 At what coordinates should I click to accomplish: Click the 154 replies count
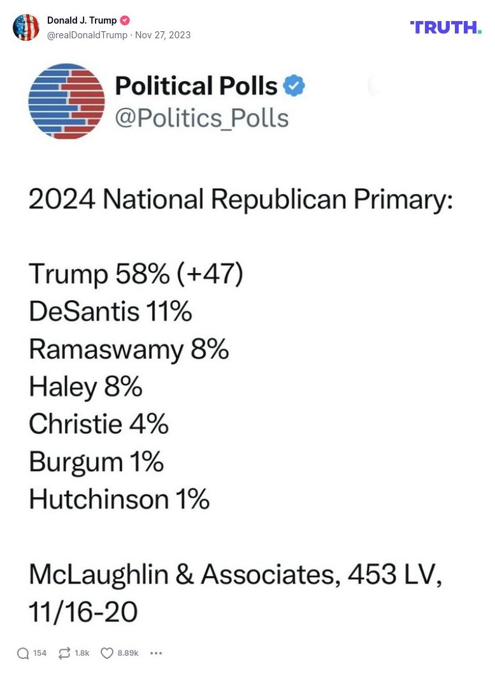(x=39, y=653)
